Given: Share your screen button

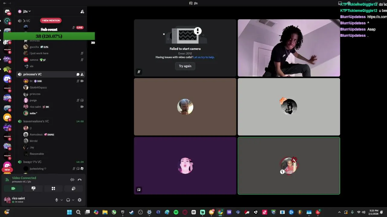Looking at the screenshot, I should 34,188.
